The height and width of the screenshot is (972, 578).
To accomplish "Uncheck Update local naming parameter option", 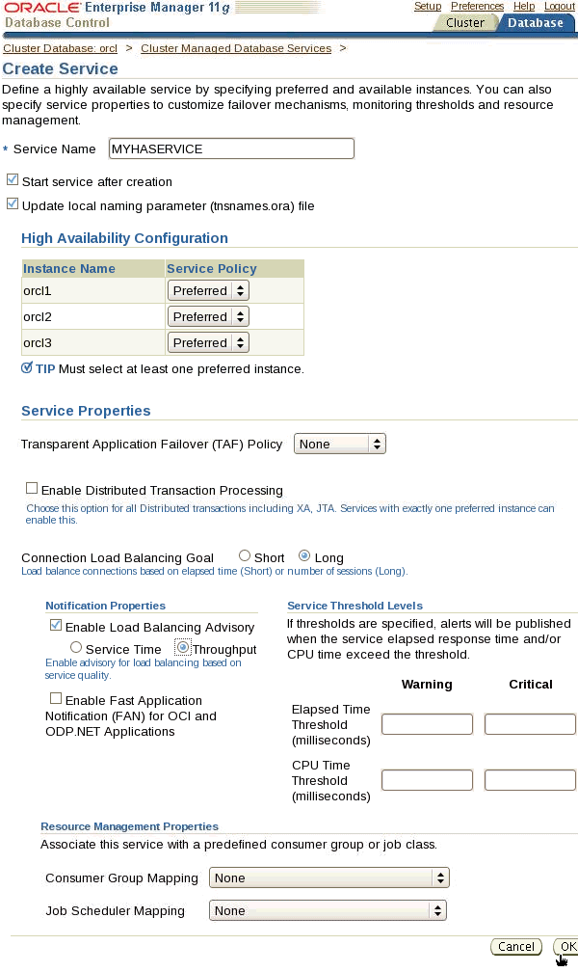I will click(x=12, y=202).
